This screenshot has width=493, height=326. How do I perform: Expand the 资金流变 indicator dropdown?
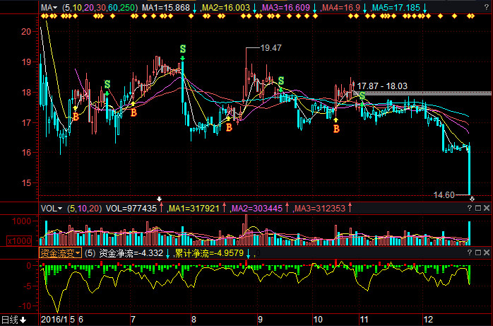(61, 252)
